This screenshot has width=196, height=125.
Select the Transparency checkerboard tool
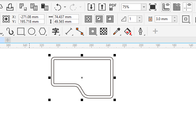tap(104, 31)
